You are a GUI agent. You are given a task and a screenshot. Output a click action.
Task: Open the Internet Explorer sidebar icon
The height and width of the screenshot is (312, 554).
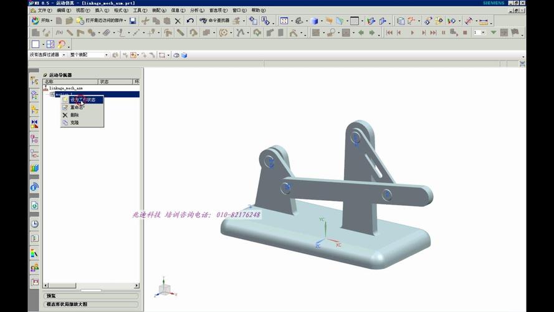[35, 186]
